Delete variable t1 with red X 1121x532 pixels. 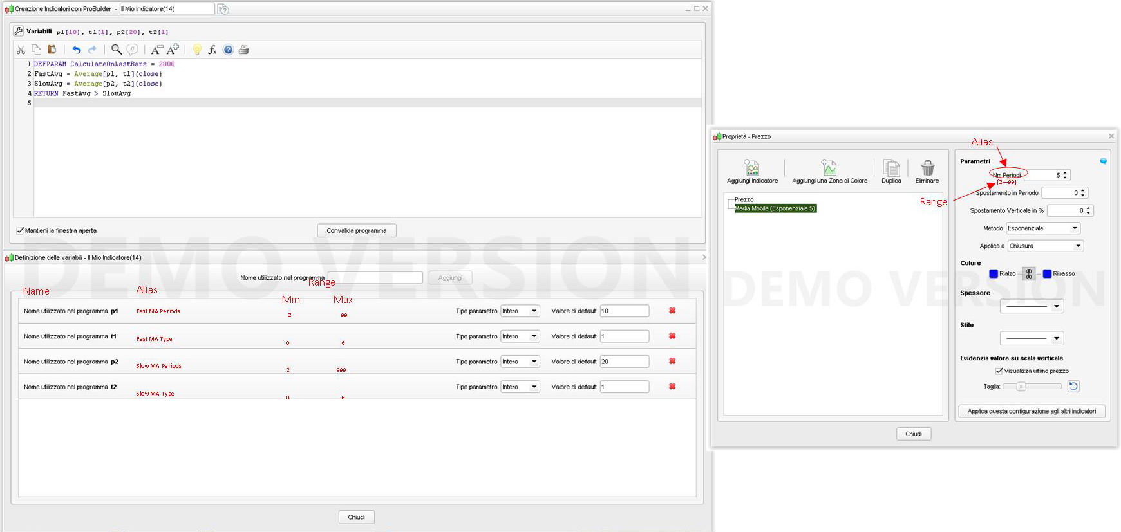point(672,336)
